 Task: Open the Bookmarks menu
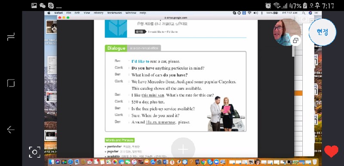pyautogui.click(x=114, y=13)
